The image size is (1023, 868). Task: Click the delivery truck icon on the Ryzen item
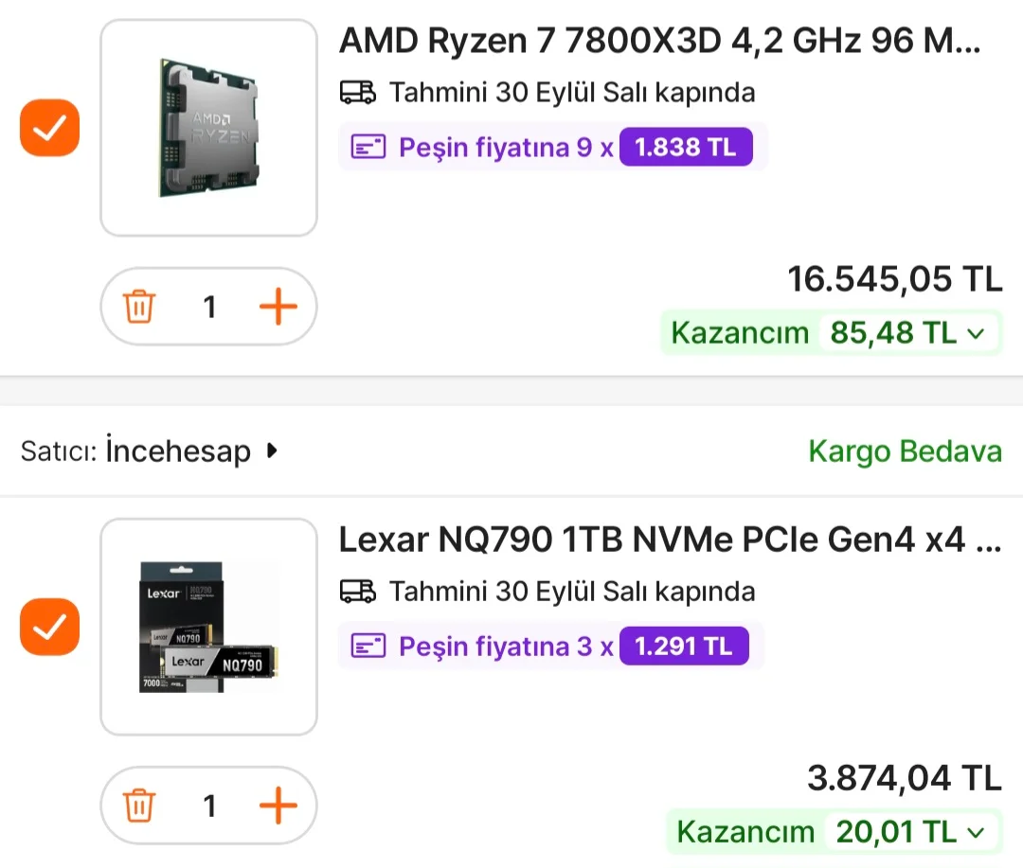[357, 92]
